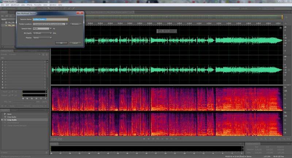Open the effect list arrow for slot 1
This screenshot has width=292, height=158.
[45, 62]
